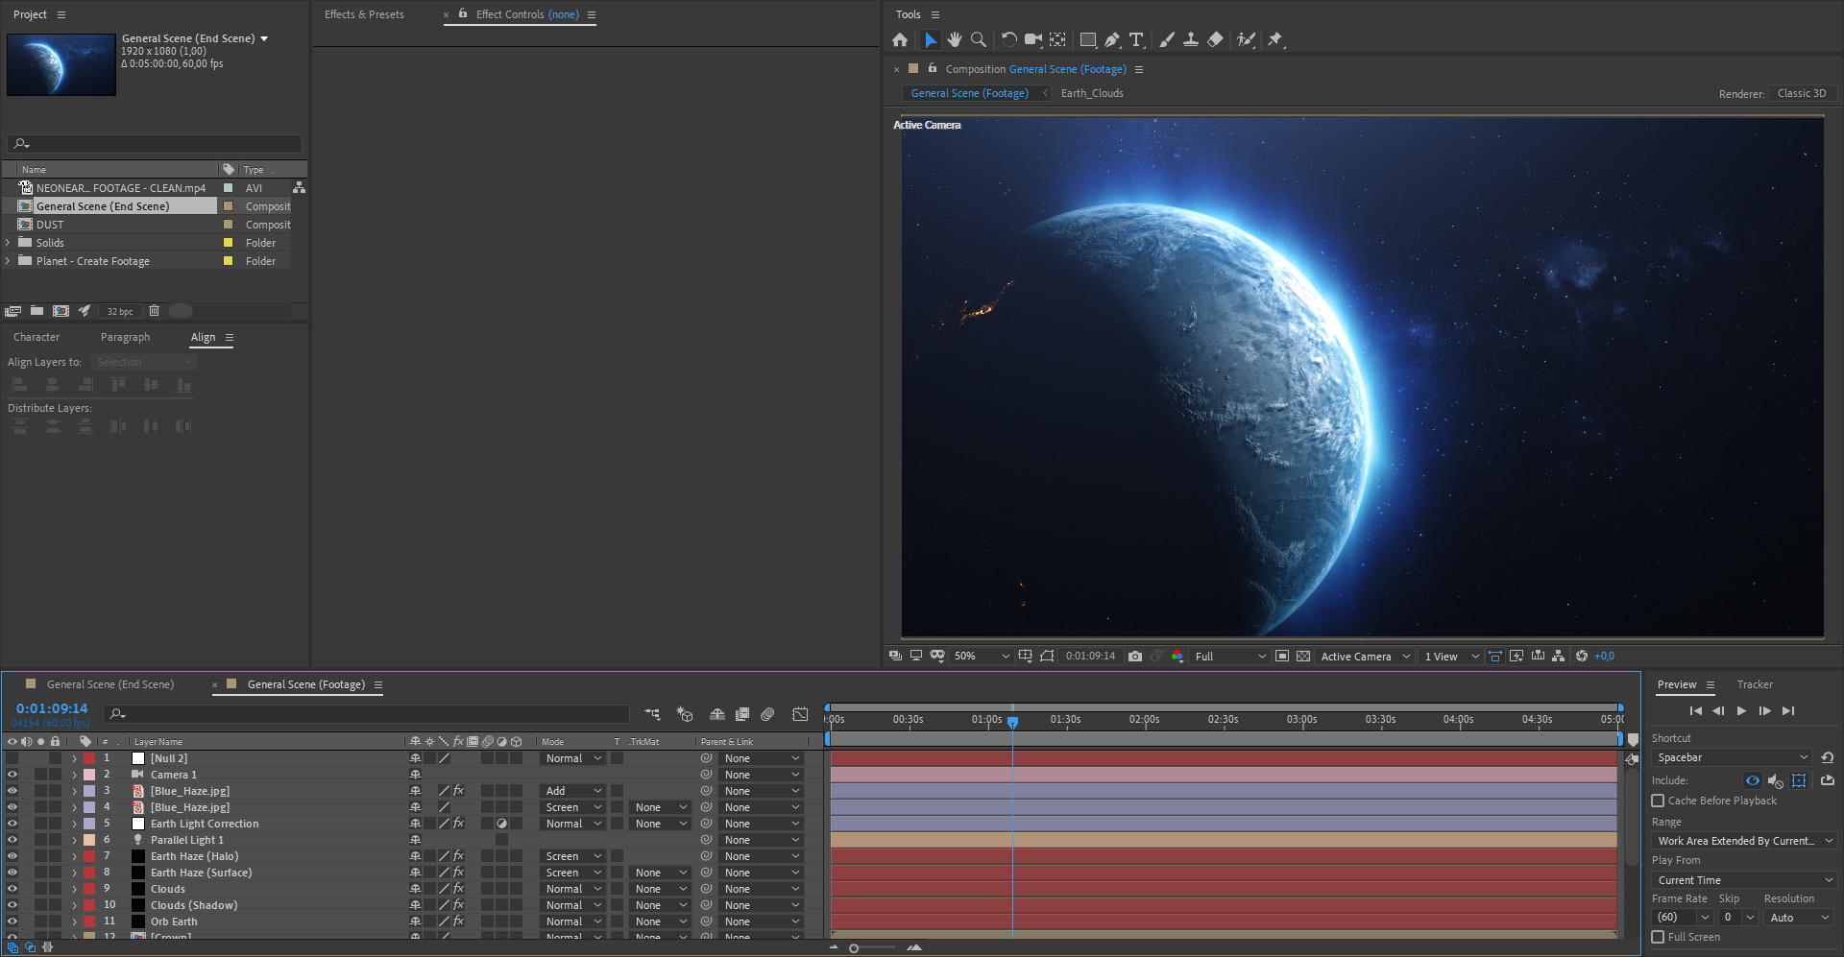Select the Hand tool
Screen dimensions: 1844x957
point(954,39)
